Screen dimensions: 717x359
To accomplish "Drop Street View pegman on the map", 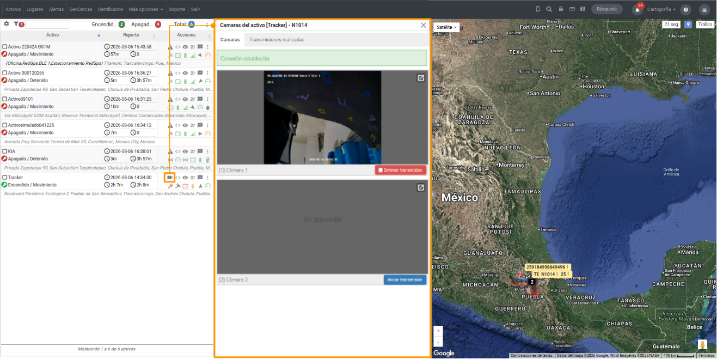I will tap(703, 344).
